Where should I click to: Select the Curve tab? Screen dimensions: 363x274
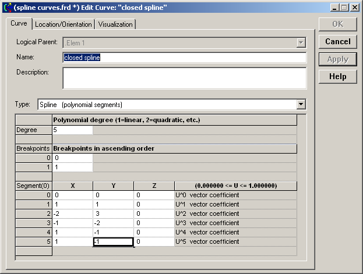click(x=19, y=24)
